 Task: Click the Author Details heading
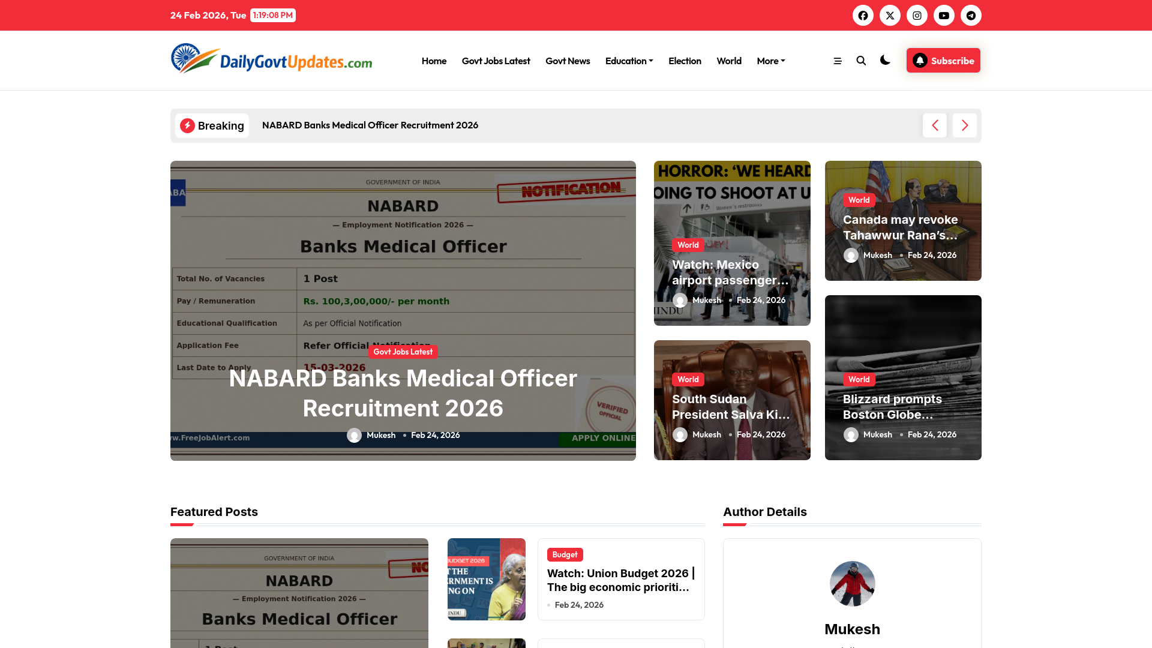tap(765, 512)
